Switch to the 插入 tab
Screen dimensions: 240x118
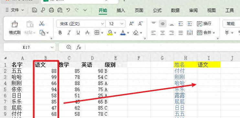(121, 10)
